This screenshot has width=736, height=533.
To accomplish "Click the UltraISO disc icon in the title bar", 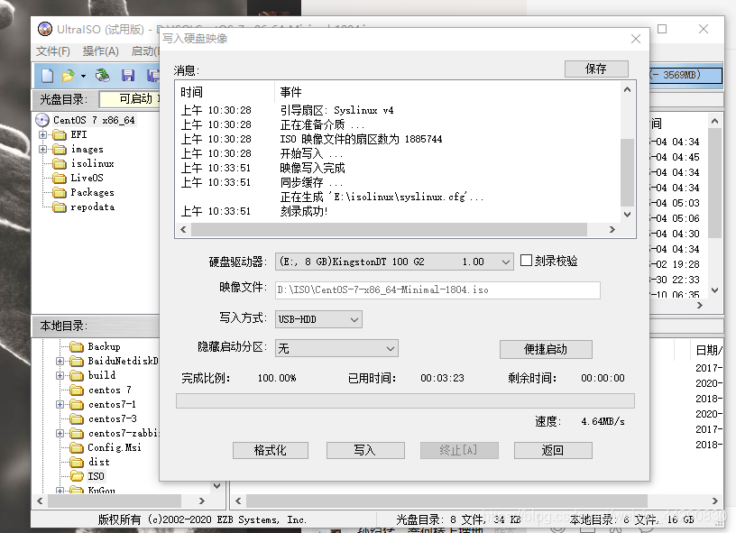I will [45, 29].
